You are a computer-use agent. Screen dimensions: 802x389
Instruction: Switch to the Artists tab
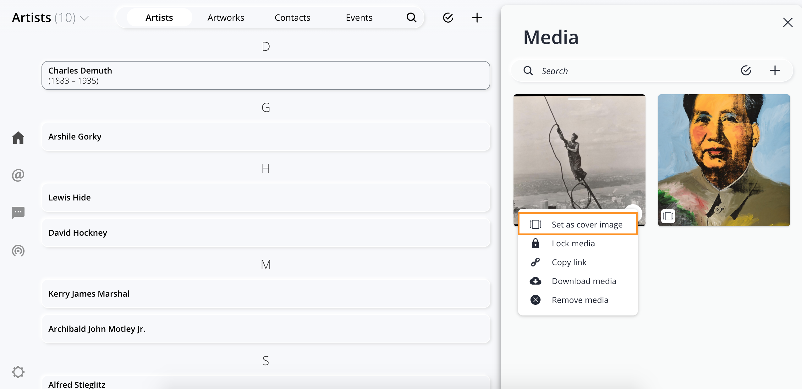[159, 18]
